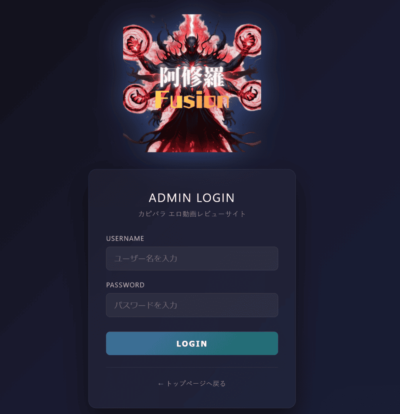This screenshot has height=414, width=400.
Task: Click the left arrow beside トップページへ戻る
Action: coord(161,384)
